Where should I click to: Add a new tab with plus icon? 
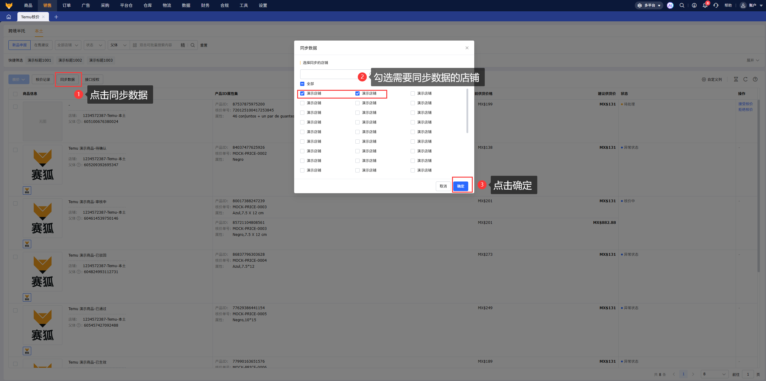(56, 17)
